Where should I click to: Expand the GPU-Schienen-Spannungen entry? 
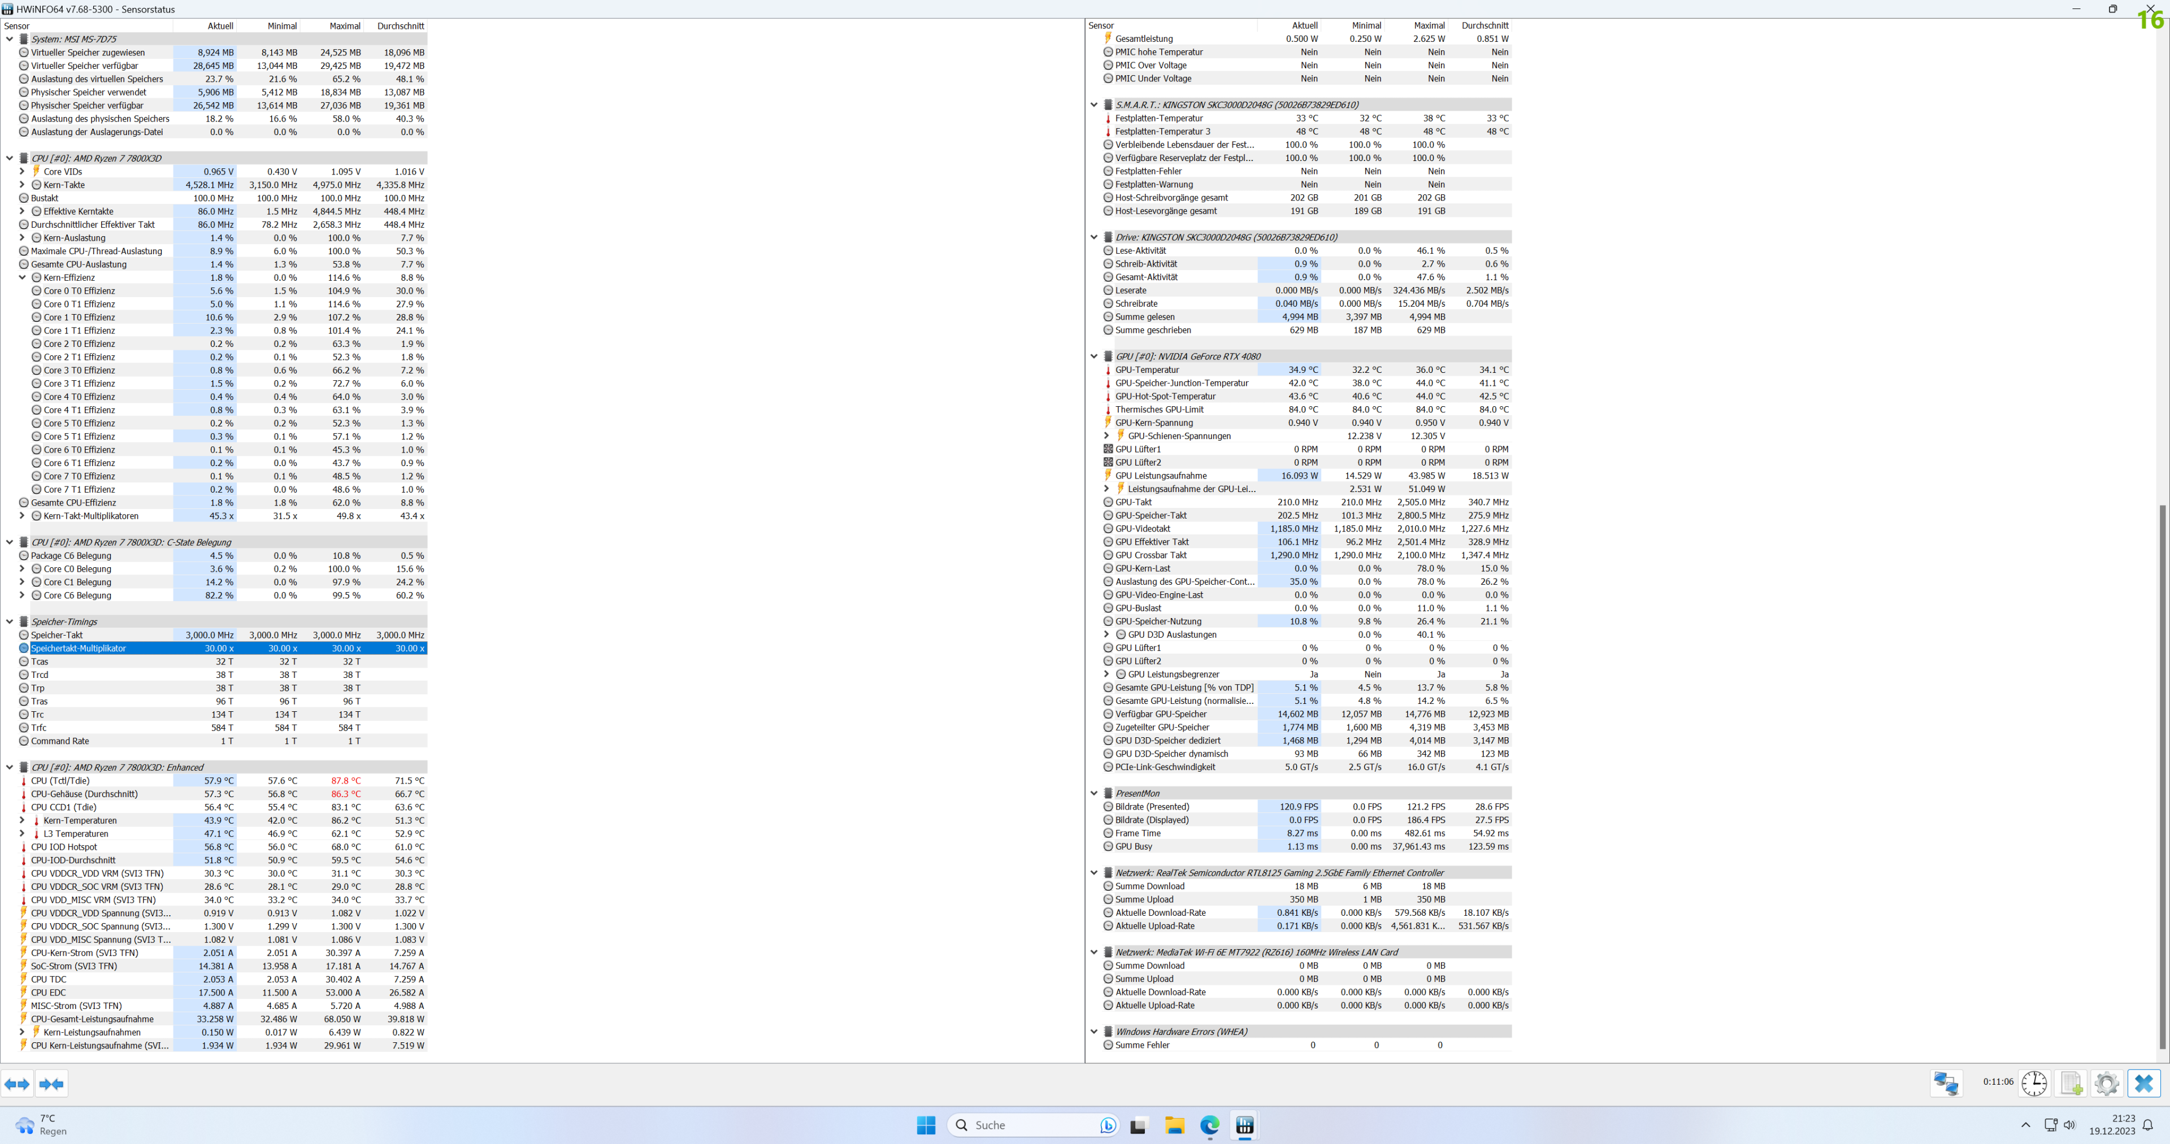[x=1106, y=436]
